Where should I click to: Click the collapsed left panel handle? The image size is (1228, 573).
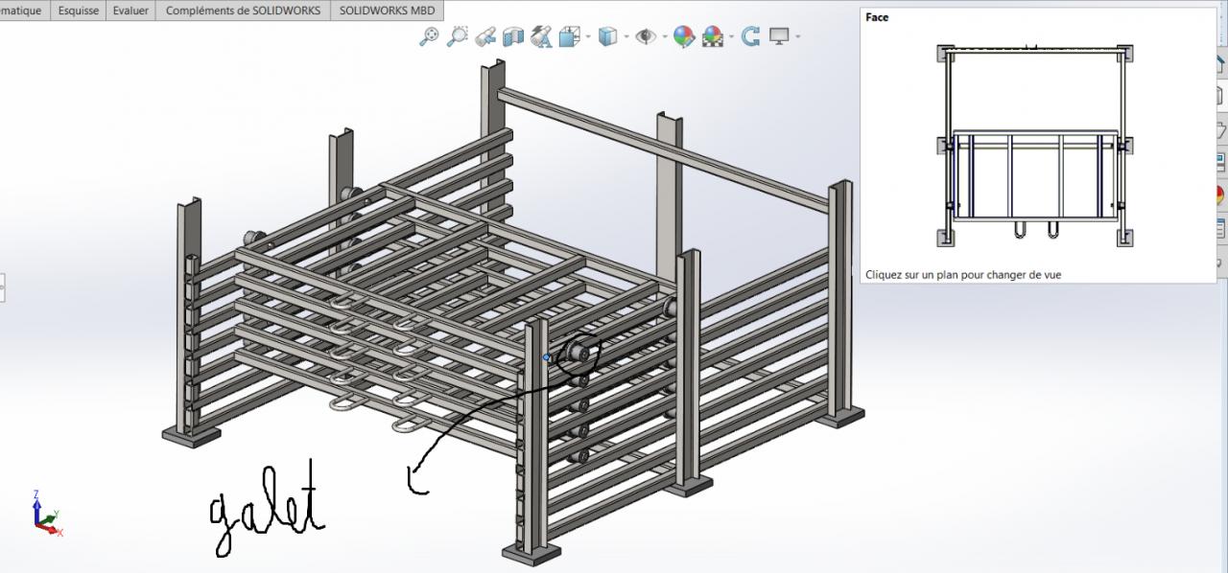click(x=2, y=286)
